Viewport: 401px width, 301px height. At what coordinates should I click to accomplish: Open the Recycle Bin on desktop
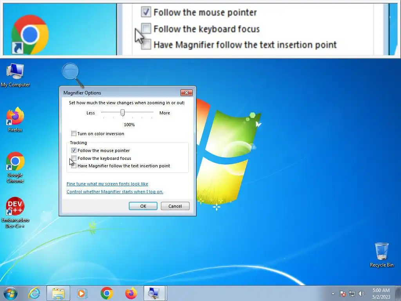pos(381,255)
